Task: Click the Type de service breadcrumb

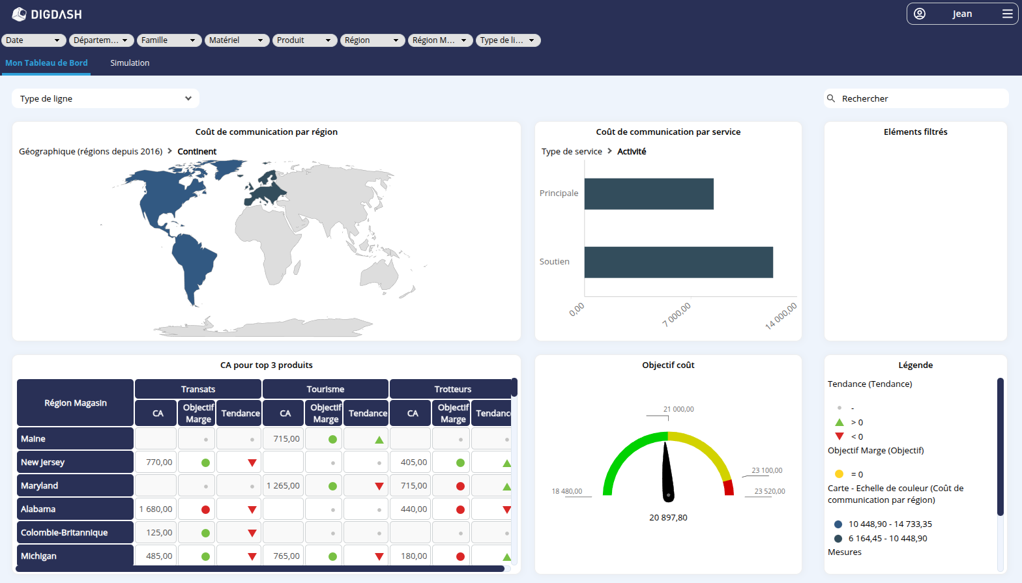Action: point(572,152)
